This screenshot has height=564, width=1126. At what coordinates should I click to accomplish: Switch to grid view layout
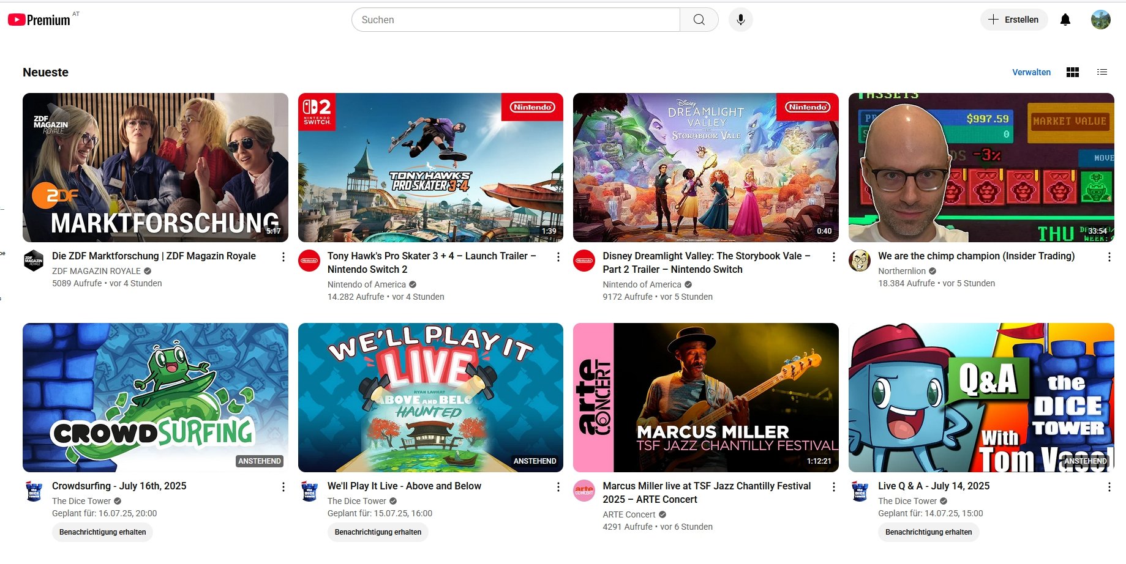coord(1072,72)
